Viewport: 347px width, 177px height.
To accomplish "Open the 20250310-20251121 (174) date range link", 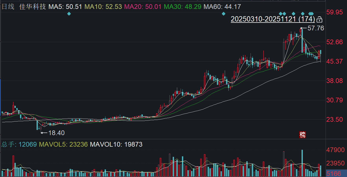I will (x=273, y=19).
